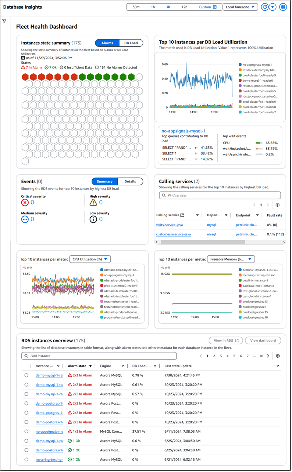Open the CPU Utilization (%) metric dropdown
Viewport: 292px width, 472px height.
click(x=90, y=259)
